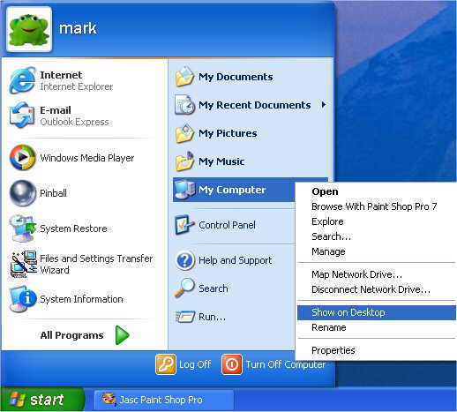This screenshot has height=412, width=457.
Task: Open Help and Support question mark icon
Action: [x=185, y=260]
